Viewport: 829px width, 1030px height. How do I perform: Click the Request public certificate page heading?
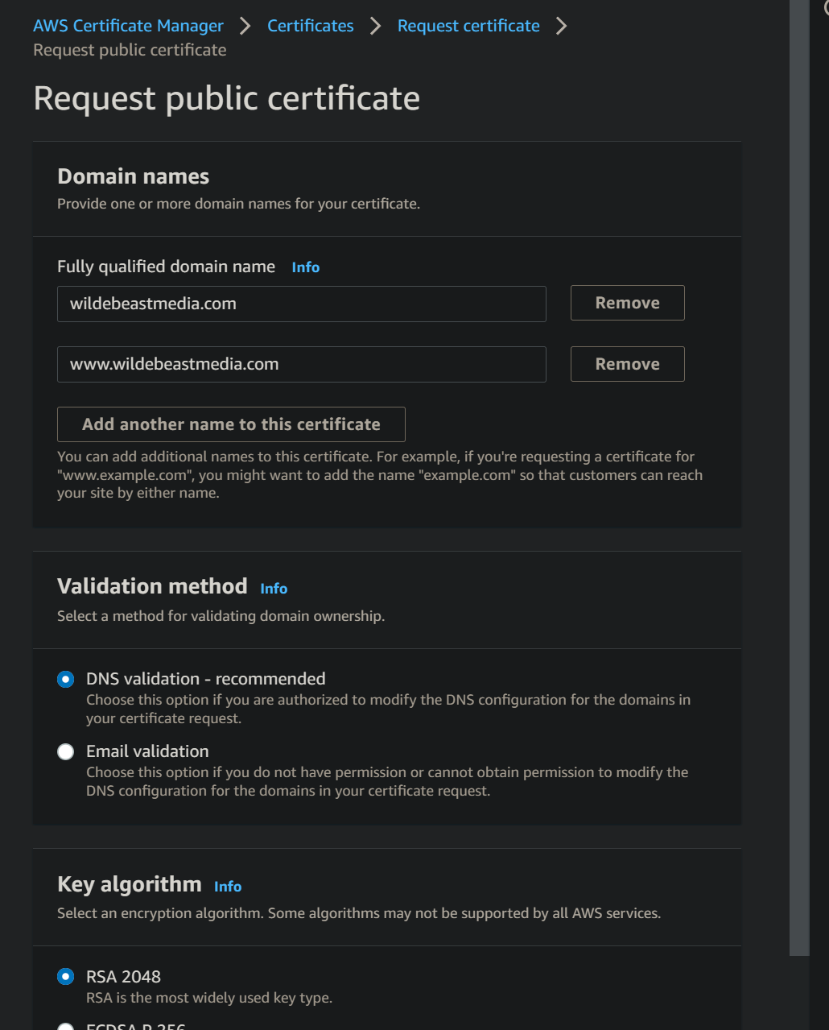click(x=225, y=98)
